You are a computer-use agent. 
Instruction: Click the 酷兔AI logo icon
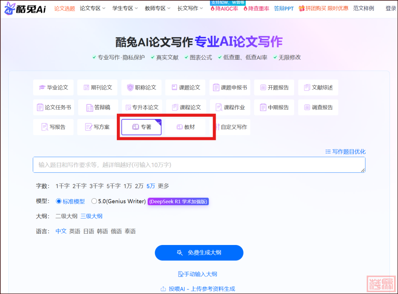coord(10,9)
